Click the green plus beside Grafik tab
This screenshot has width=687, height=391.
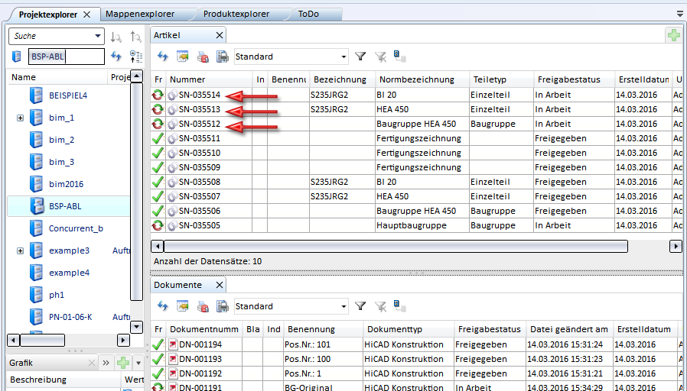click(122, 363)
